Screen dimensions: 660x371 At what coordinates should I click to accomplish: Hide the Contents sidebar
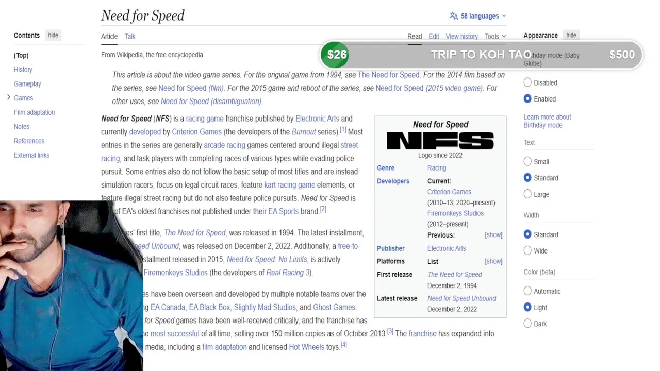[x=53, y=35]
